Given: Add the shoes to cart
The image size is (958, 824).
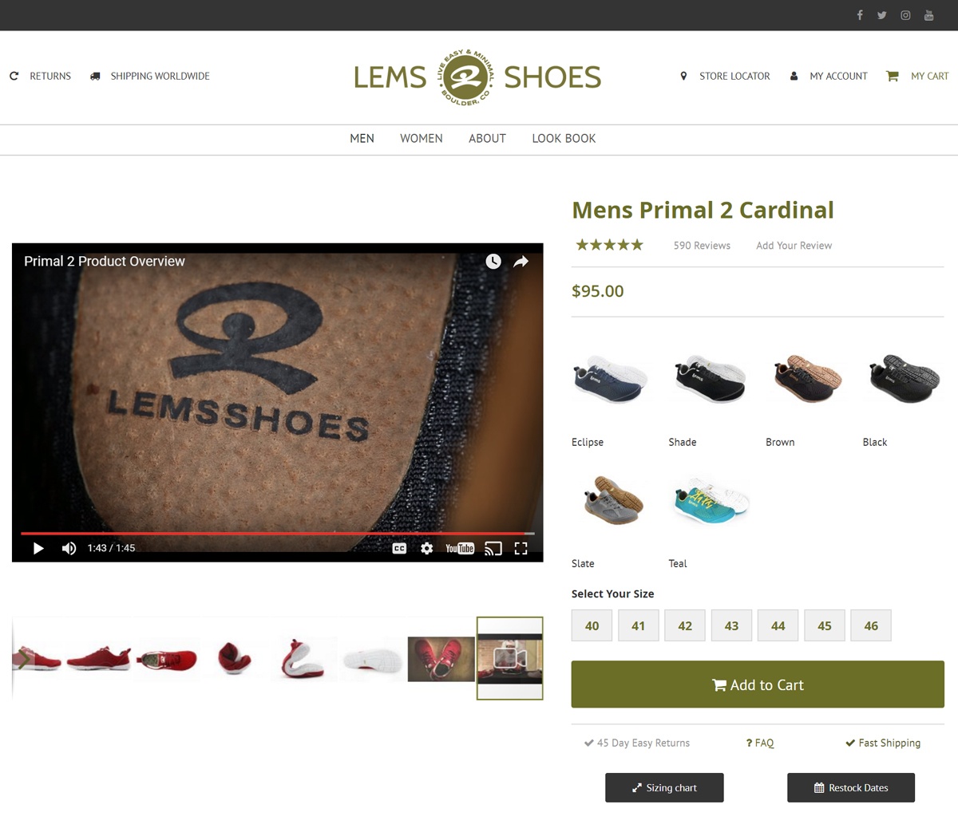Looking at the screenshot, I should [x=758, y=684].
